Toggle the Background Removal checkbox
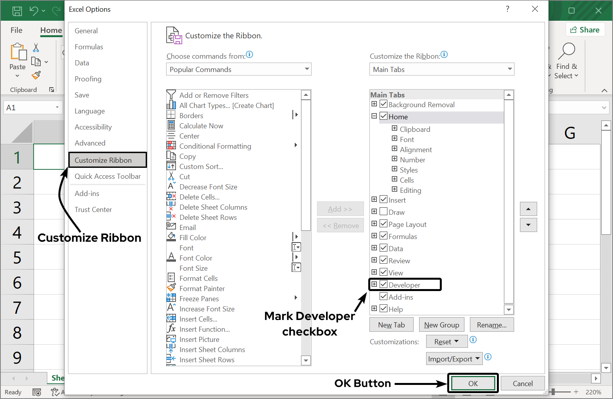This screenshot has height=399, width=613. pyautogui.click(x=384, y=104)
